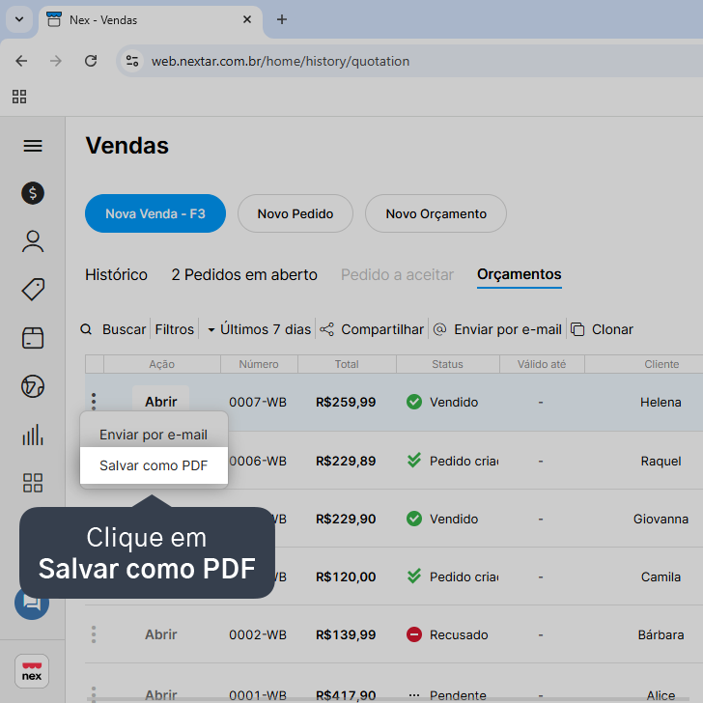The width and height of the screenshot is (703, 703).
Task: Click Nova Venda - F3 button
Action: pos(155,213)
